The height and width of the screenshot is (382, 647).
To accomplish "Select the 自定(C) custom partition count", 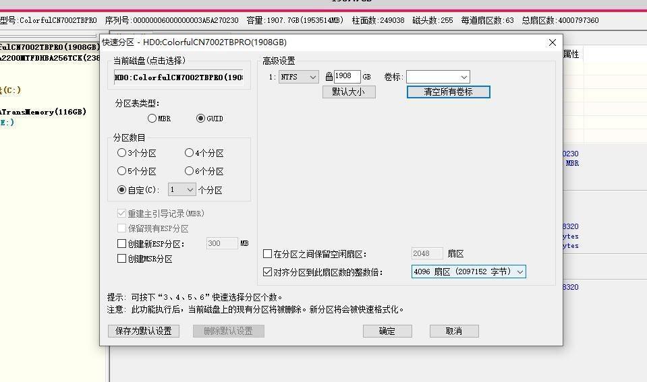I will tap(121, 189).
